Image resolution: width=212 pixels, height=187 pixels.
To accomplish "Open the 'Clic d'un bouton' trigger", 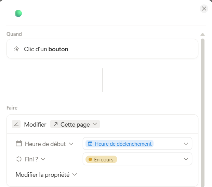I will point(102,49).
